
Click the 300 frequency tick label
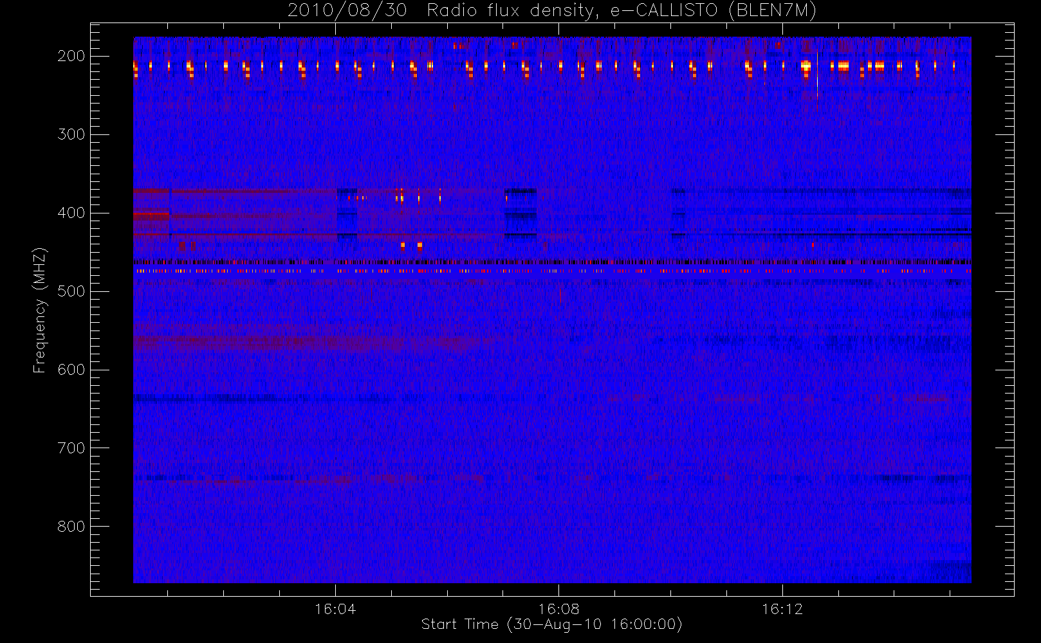pos(71,134)
